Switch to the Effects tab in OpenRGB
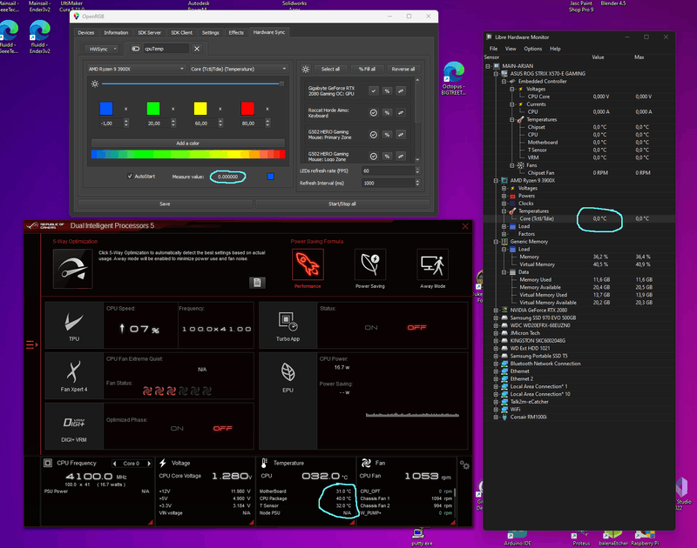Screen dimensions: 697x548 coord(236,33)
